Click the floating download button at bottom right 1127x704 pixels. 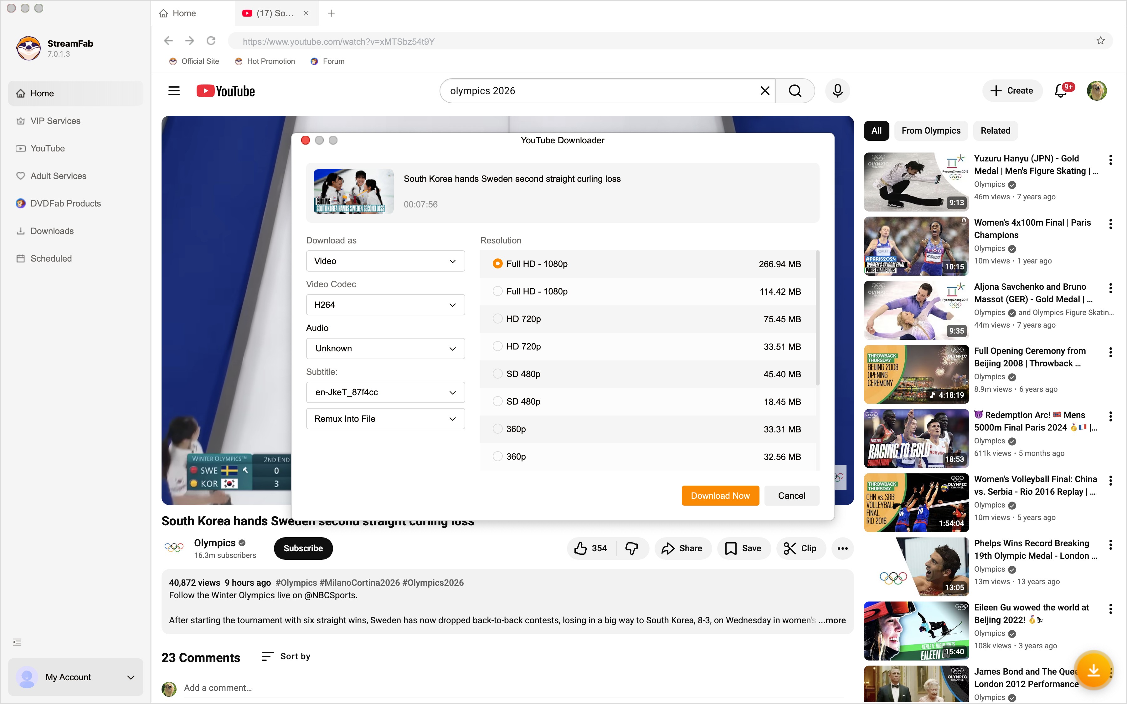click(x=1094, y=670)
